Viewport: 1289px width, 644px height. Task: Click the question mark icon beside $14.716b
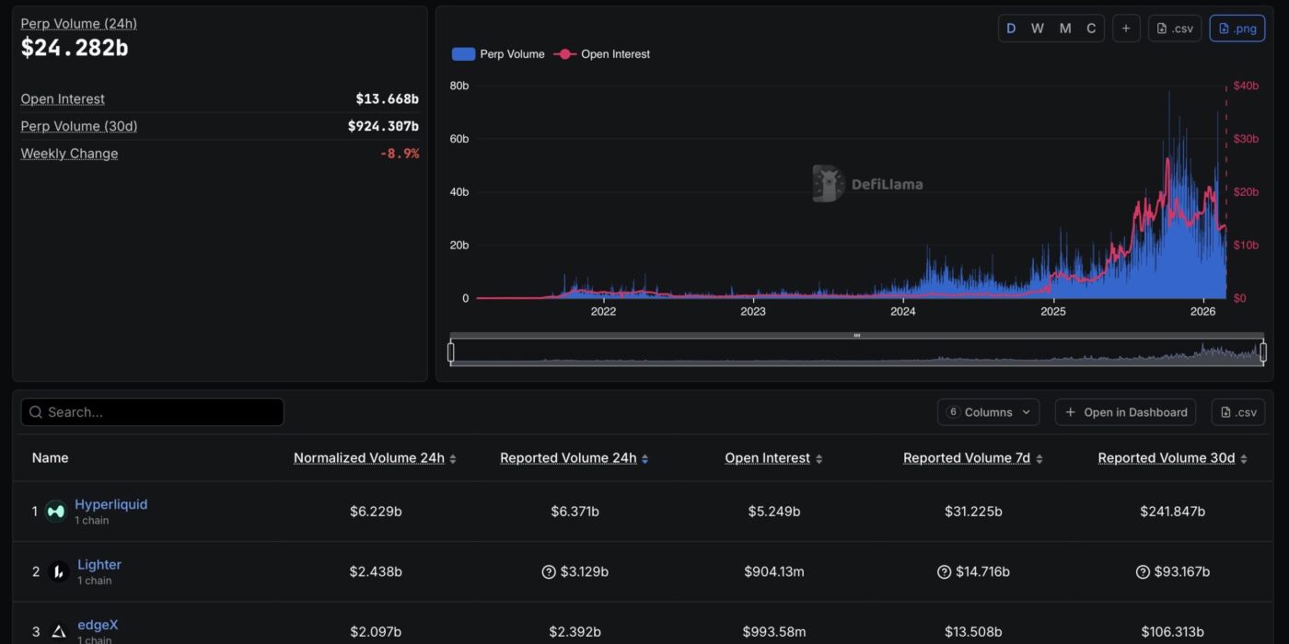pyautogui.click(x=944, y=572)
